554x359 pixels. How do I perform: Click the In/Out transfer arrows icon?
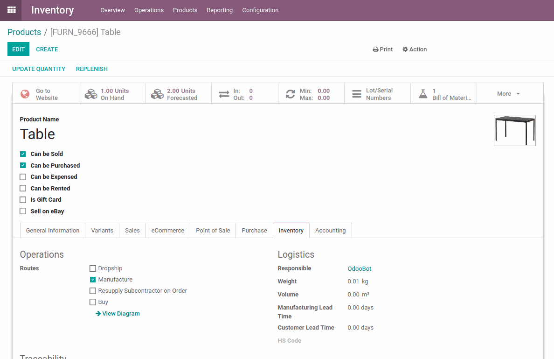pos(224,94)
